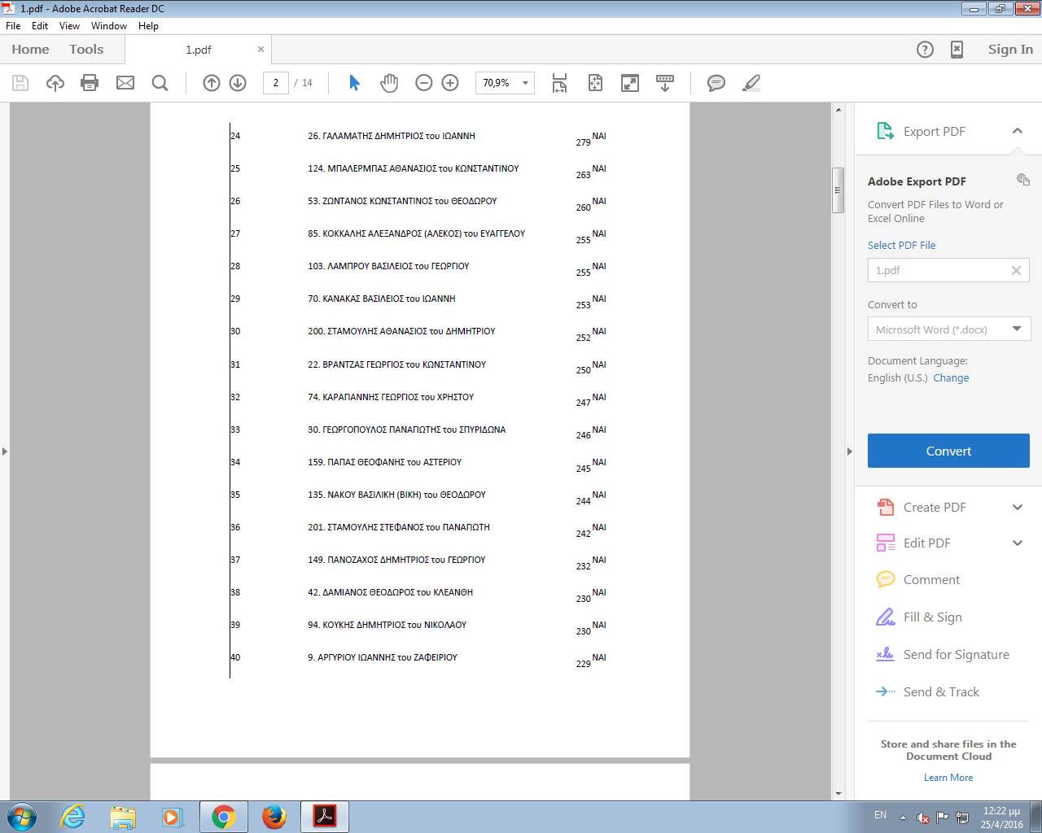Image resolution: width=1042 pixels, height=833 pixels.
Task: Go to next page arrow
Action: point(238,83)
